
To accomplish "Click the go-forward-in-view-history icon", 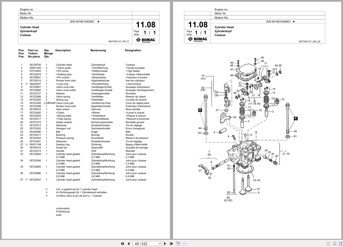I will 185,244.
